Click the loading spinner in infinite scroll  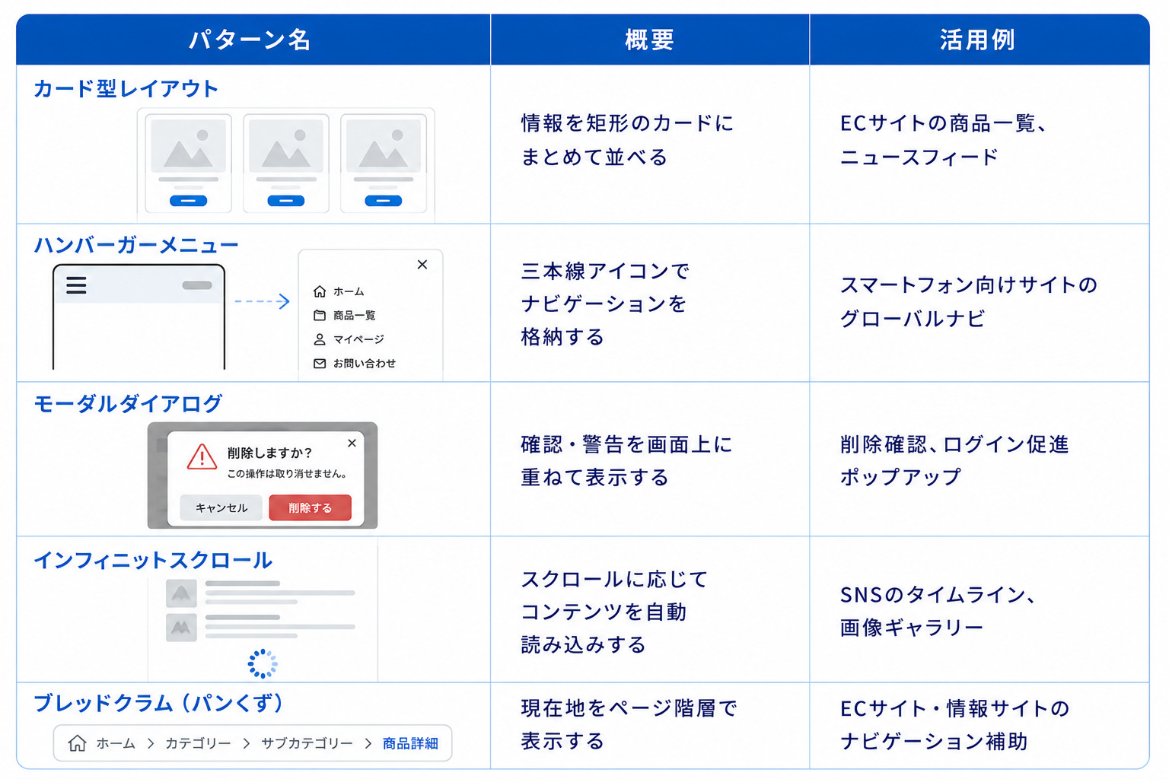[x=263, y=663]
